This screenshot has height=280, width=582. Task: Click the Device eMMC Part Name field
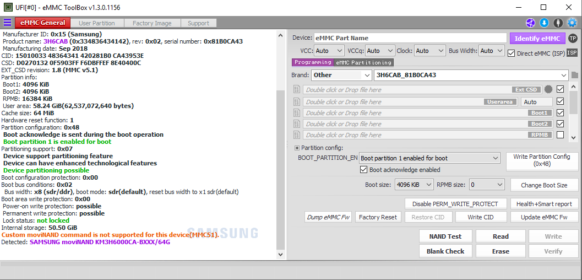(x=410, y=38)
